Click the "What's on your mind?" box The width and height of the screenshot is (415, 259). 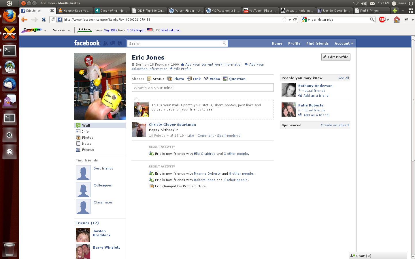[202, 88]
